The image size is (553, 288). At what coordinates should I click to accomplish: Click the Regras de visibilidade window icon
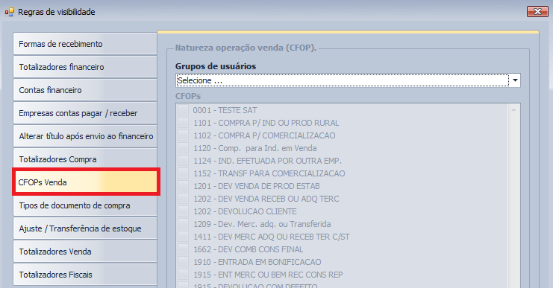click(9, 12)
